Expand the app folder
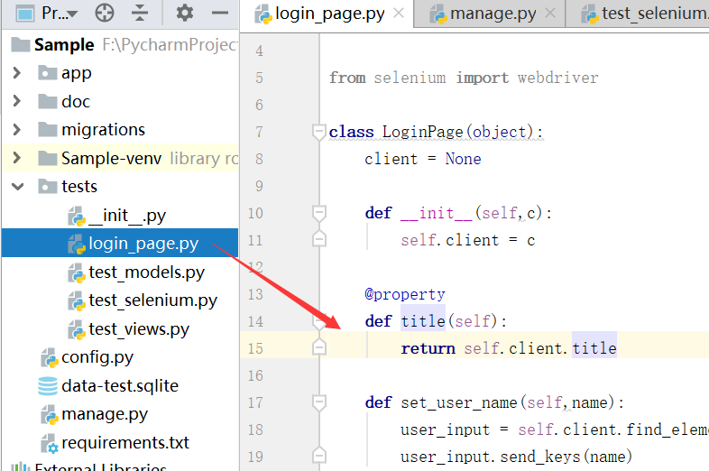709x471 pixels. [17, 72]
